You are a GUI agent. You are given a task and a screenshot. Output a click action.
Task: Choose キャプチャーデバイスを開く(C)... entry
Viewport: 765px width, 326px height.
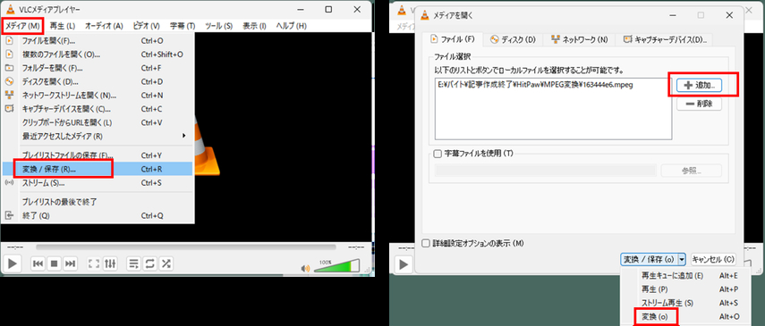tap(98, 109)
